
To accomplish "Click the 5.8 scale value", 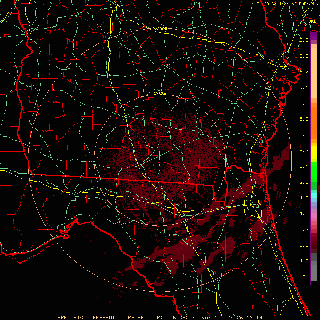I will tap(304, 119).
